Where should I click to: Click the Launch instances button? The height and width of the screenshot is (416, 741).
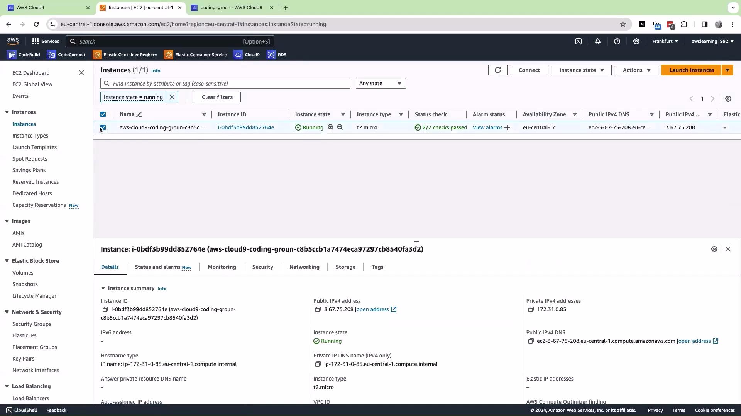(692, 70)
